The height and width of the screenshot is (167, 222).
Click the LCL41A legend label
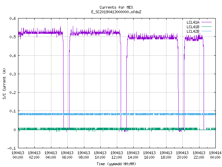click(193, 22)
